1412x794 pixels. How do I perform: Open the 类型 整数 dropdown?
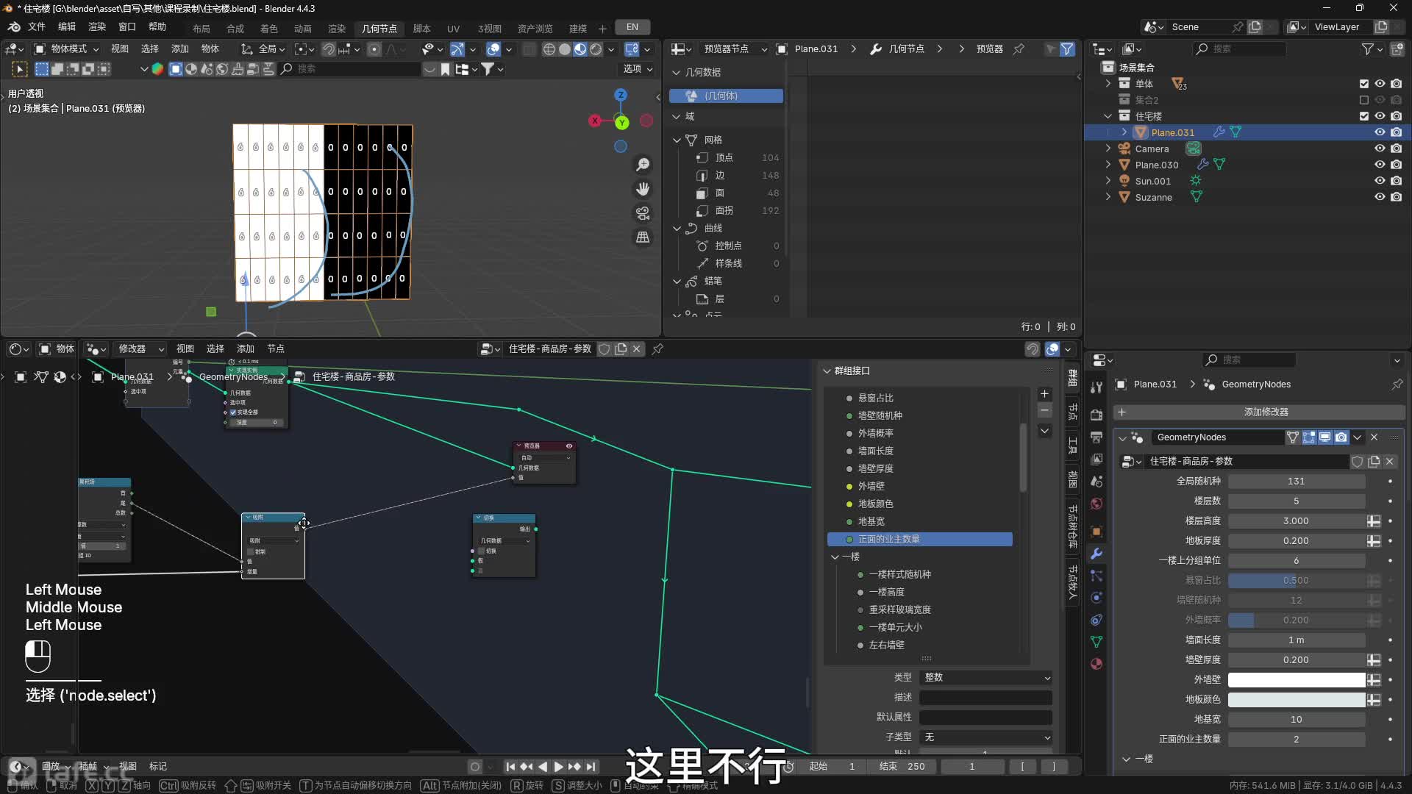[986, 678]
